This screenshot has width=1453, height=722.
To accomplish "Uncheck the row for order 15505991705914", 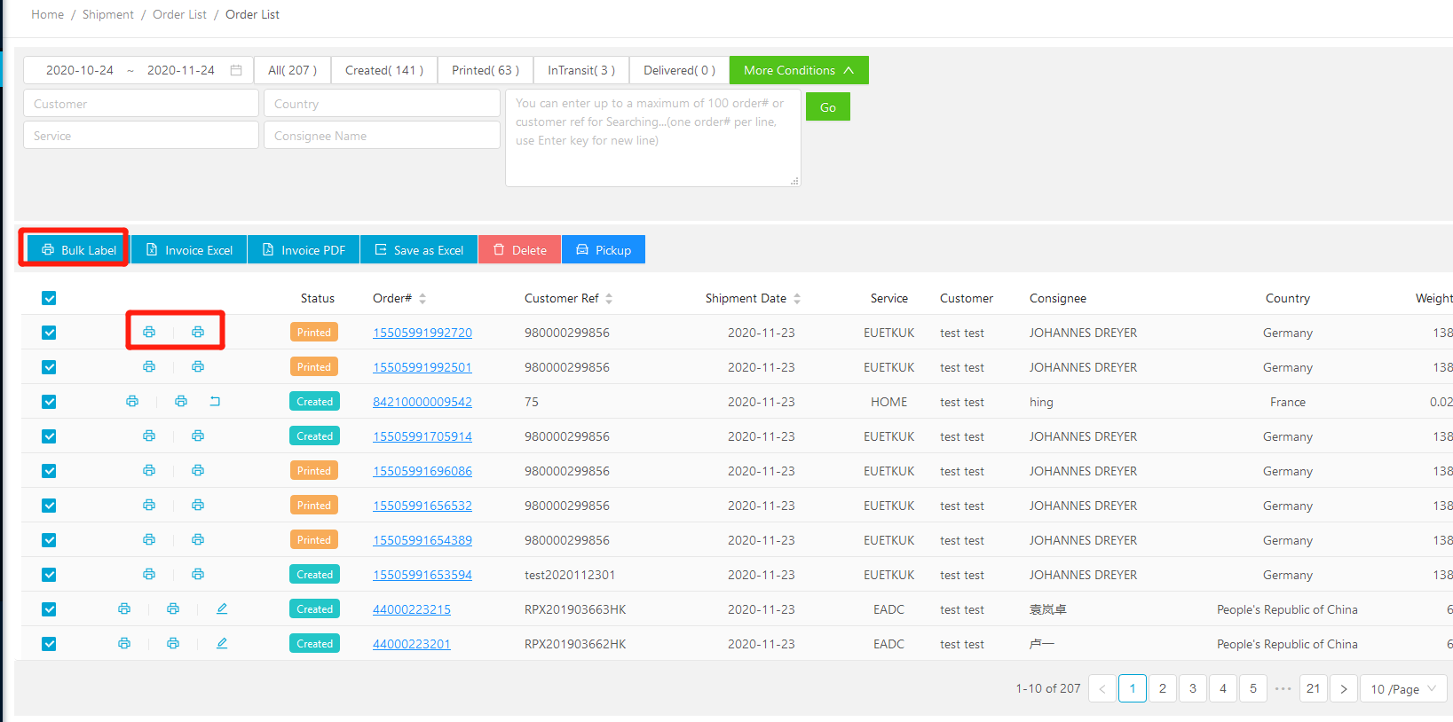I will point(49,436).
